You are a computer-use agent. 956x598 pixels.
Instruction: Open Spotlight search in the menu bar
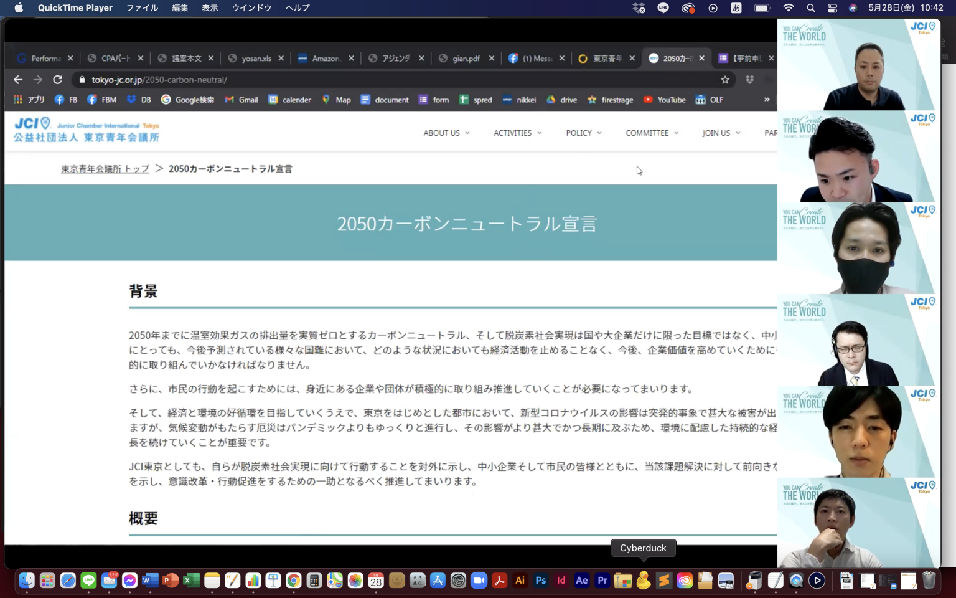point(810,8)
